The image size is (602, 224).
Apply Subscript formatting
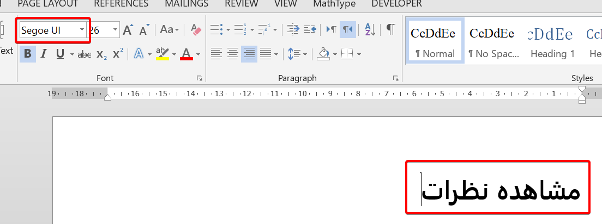101,54
